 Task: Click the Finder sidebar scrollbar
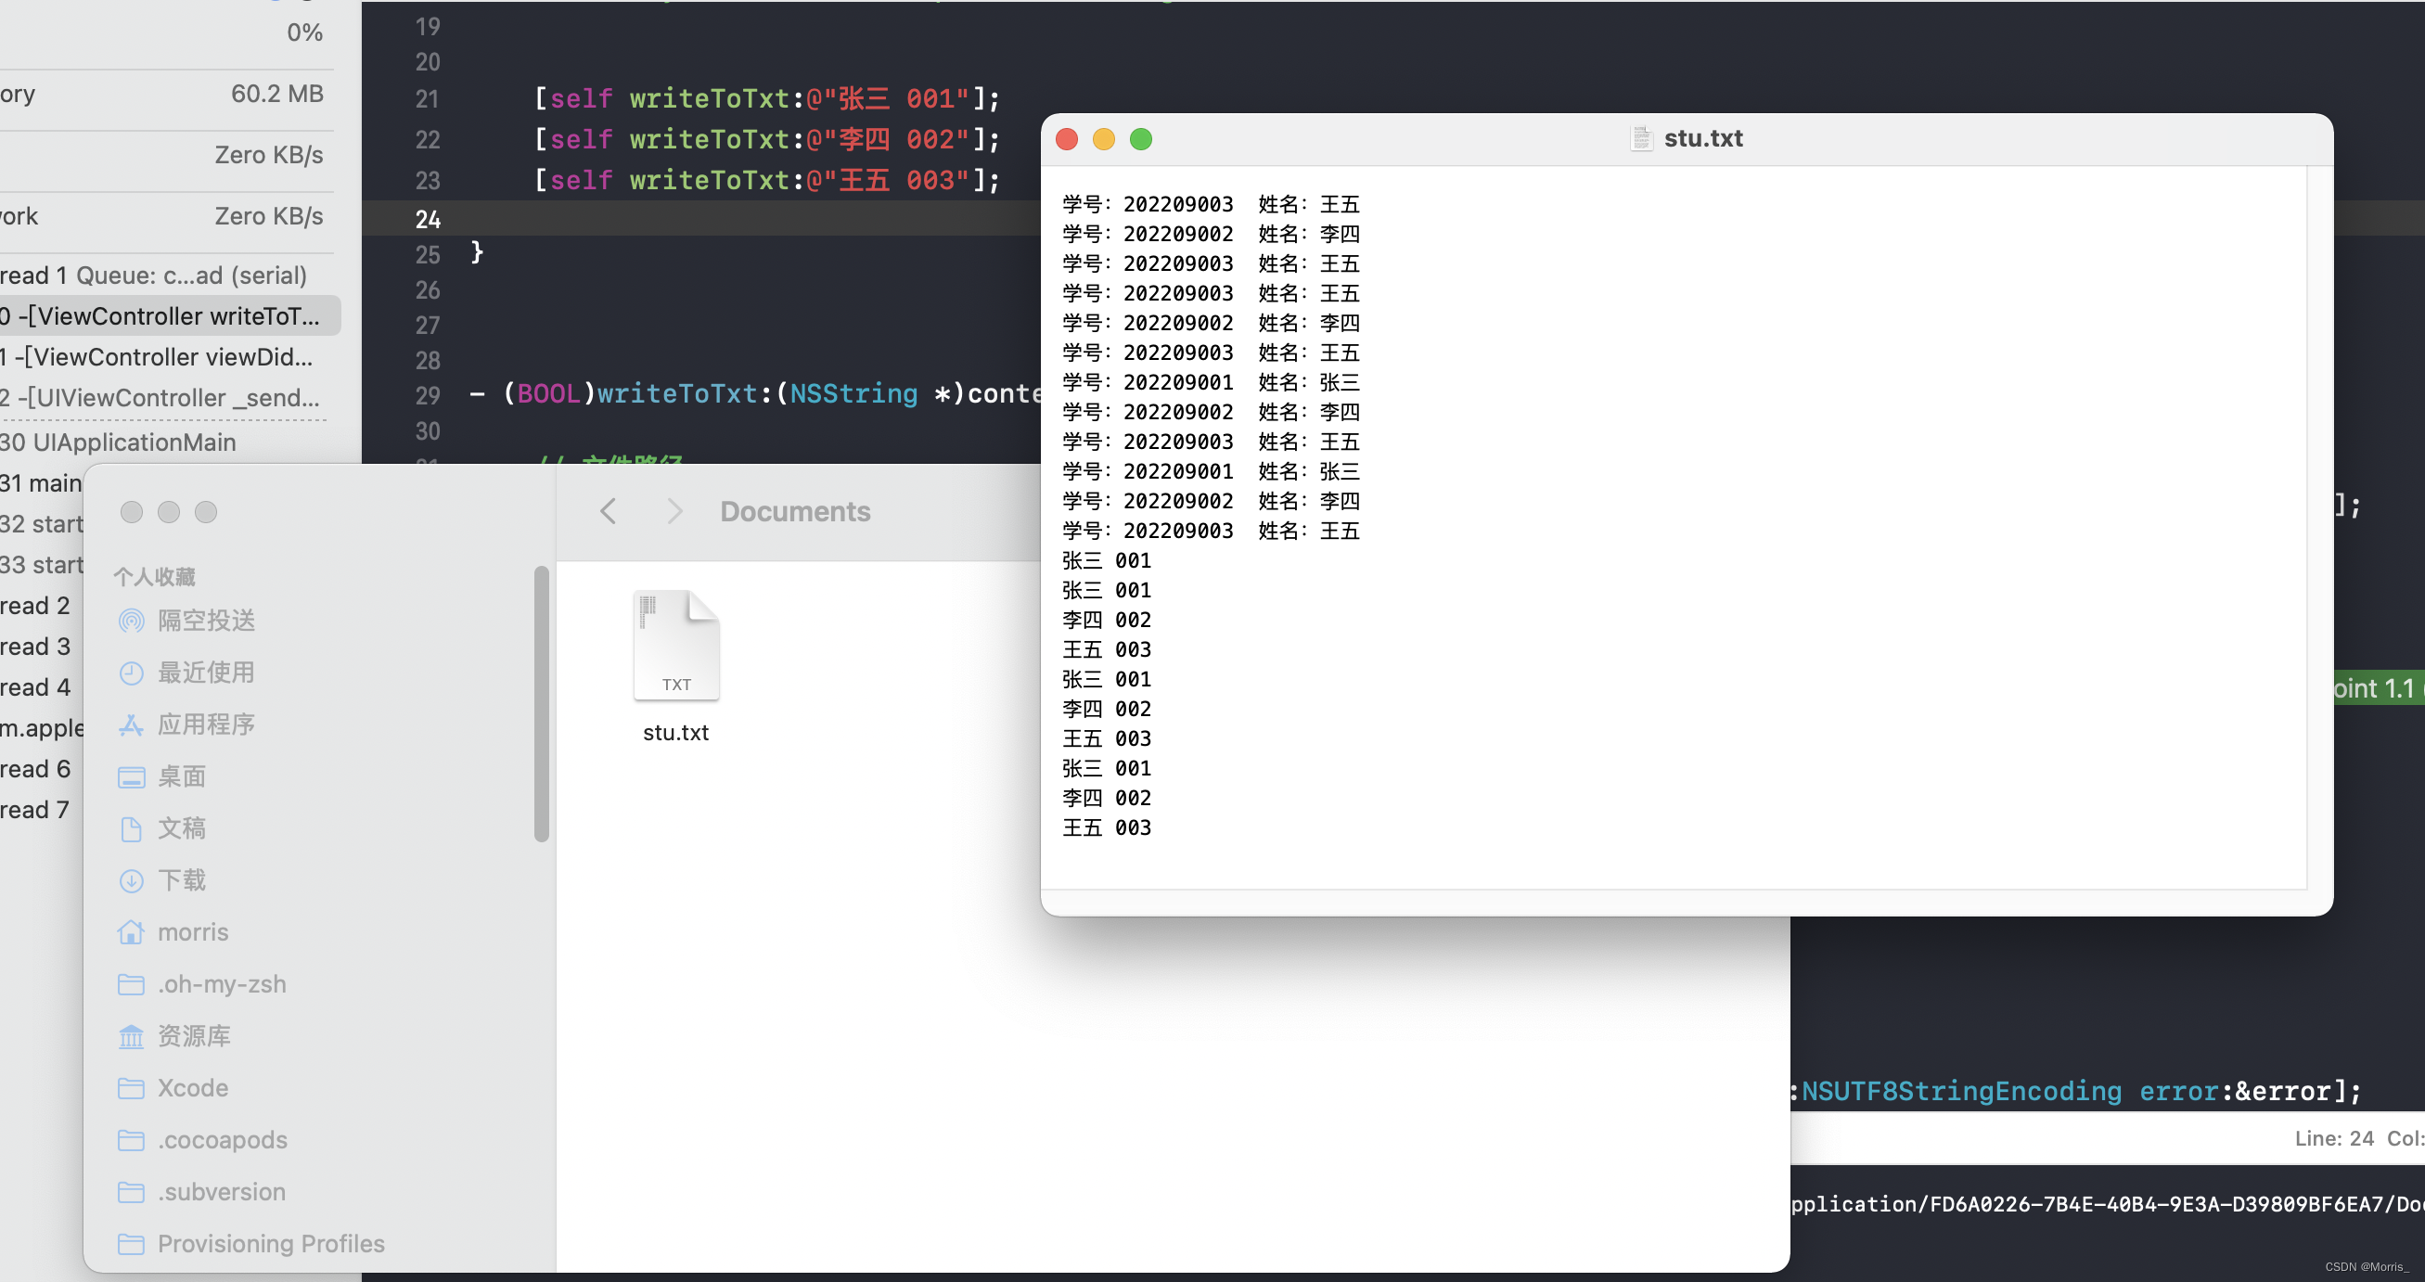click(x=541, y=703)
